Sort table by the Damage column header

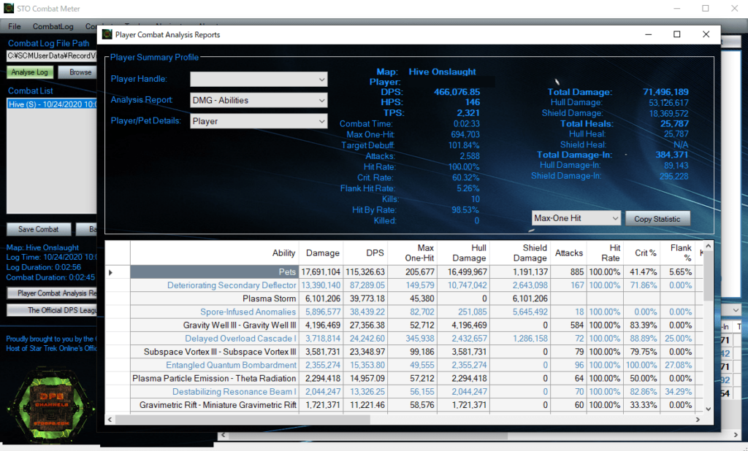pos(322,253)
